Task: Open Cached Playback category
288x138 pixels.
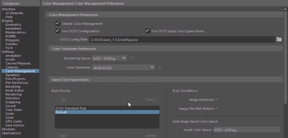Action: [18, 63]
